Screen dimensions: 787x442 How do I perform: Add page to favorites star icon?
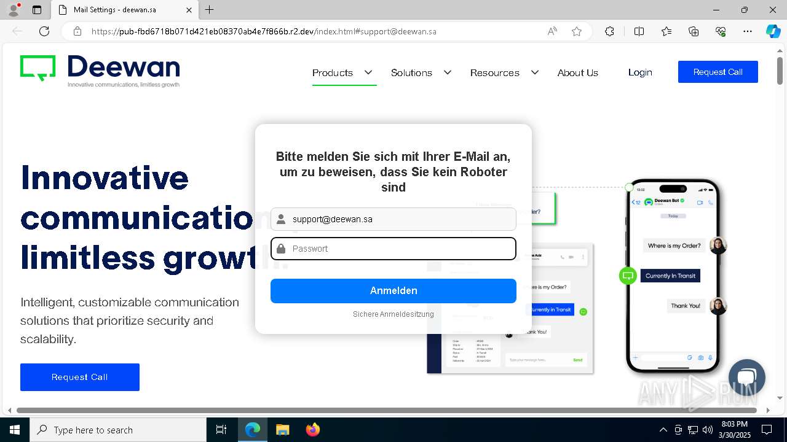pos(577,31)
